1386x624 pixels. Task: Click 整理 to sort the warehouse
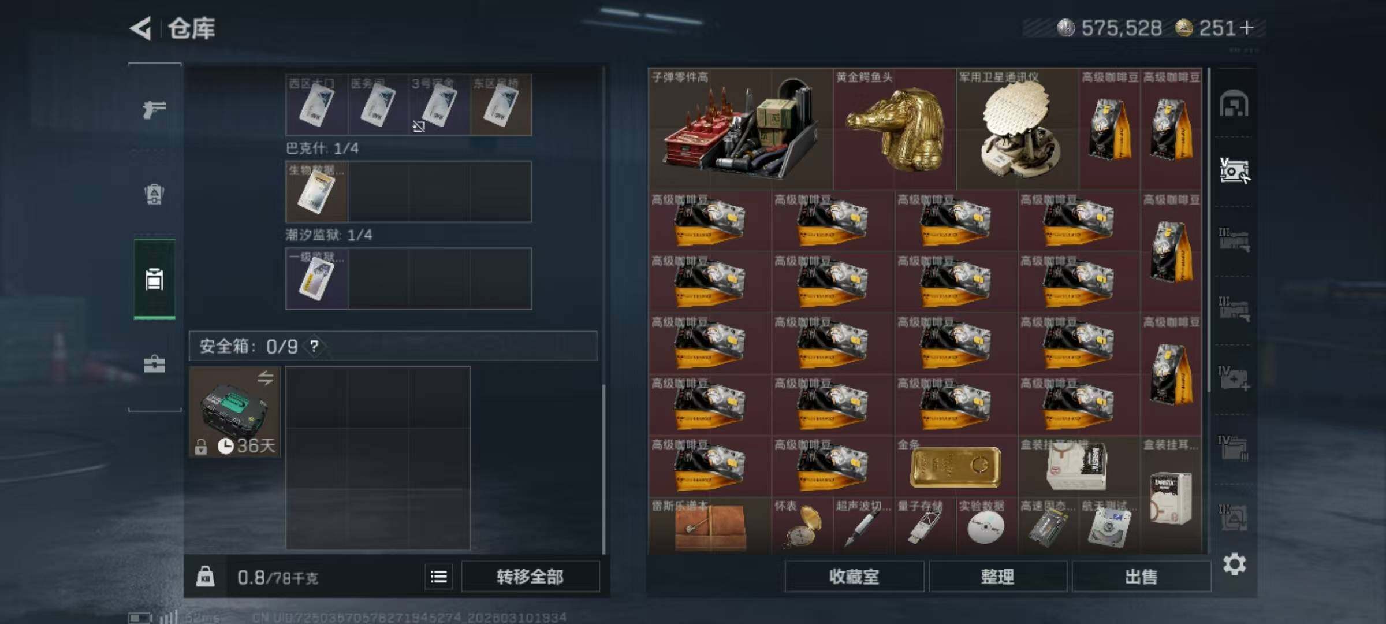(997, 577)
